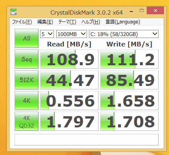Open the test count dropdown showing 5
This screenshot has width=169, height=155.
pos(47,34)
